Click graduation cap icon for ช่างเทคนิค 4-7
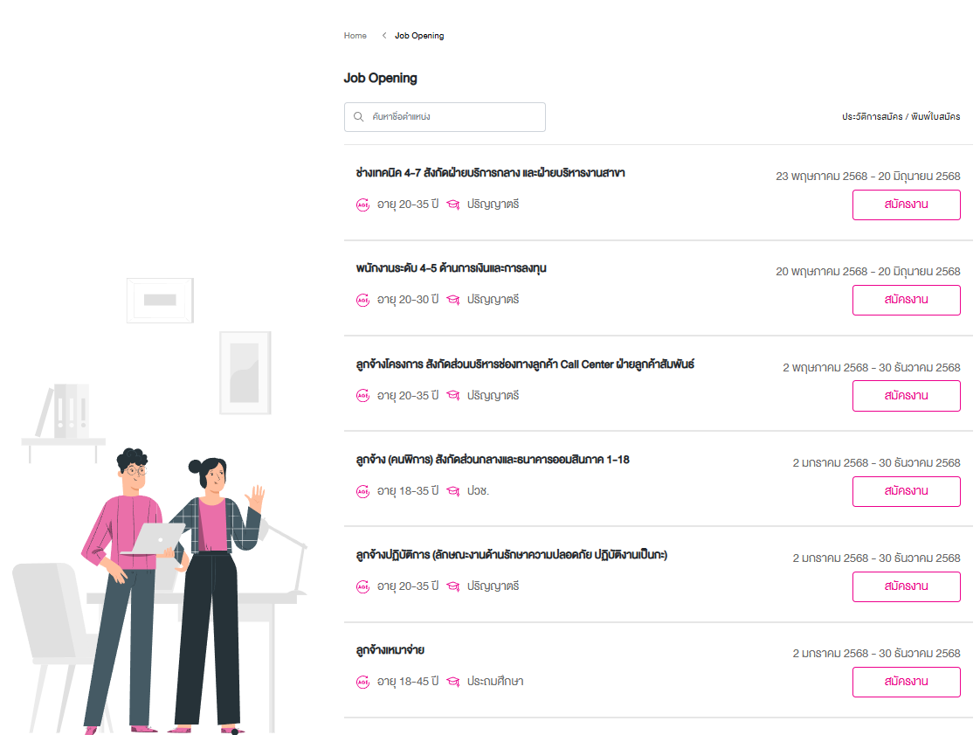 point(453,205)
